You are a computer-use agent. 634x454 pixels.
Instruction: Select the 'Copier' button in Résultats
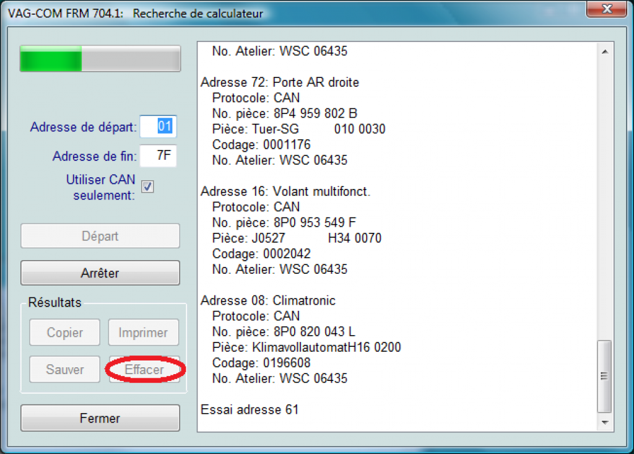(x=64, y=332)
